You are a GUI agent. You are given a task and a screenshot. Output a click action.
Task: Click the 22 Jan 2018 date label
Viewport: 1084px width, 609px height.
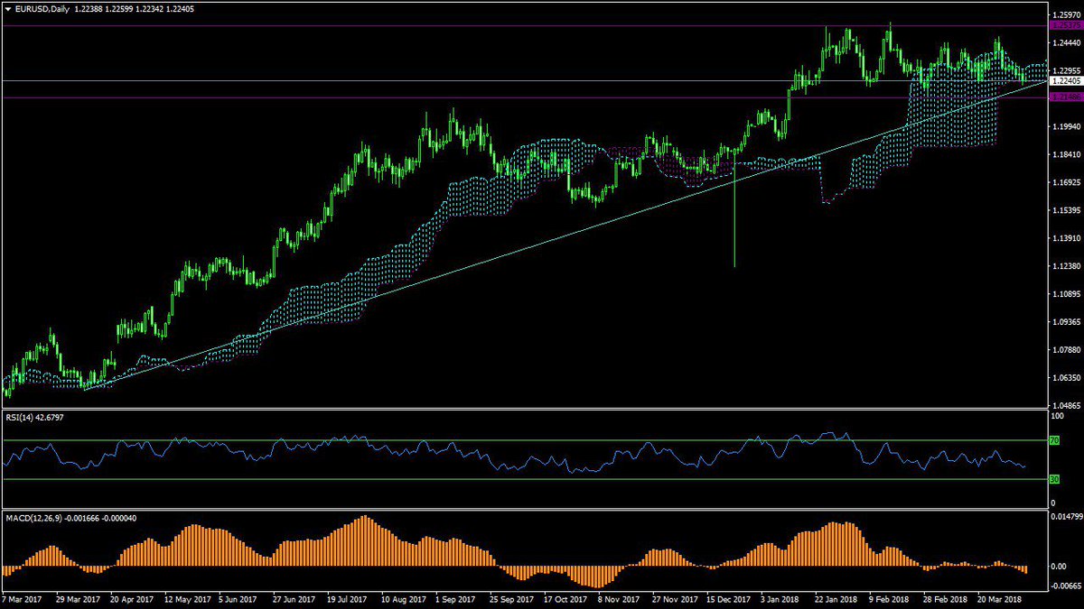coord(837,598)
